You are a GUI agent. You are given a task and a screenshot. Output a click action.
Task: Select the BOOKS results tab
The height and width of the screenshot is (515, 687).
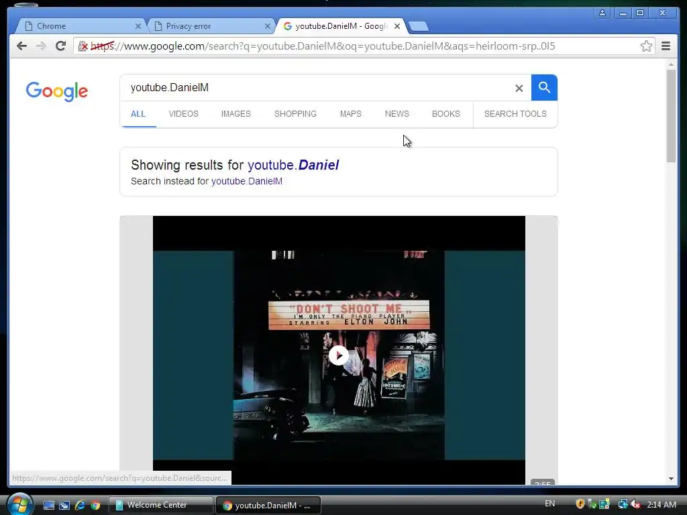click(x=446, y=114)
